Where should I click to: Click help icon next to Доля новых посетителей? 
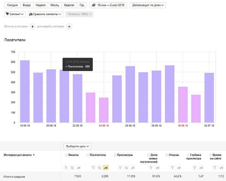pyautogui.click(x=149, y=155)
